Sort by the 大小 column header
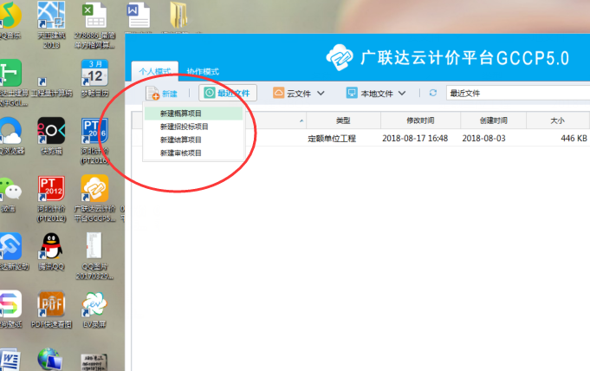Screen dimensions: 590x371 click(x=557, y=120)
